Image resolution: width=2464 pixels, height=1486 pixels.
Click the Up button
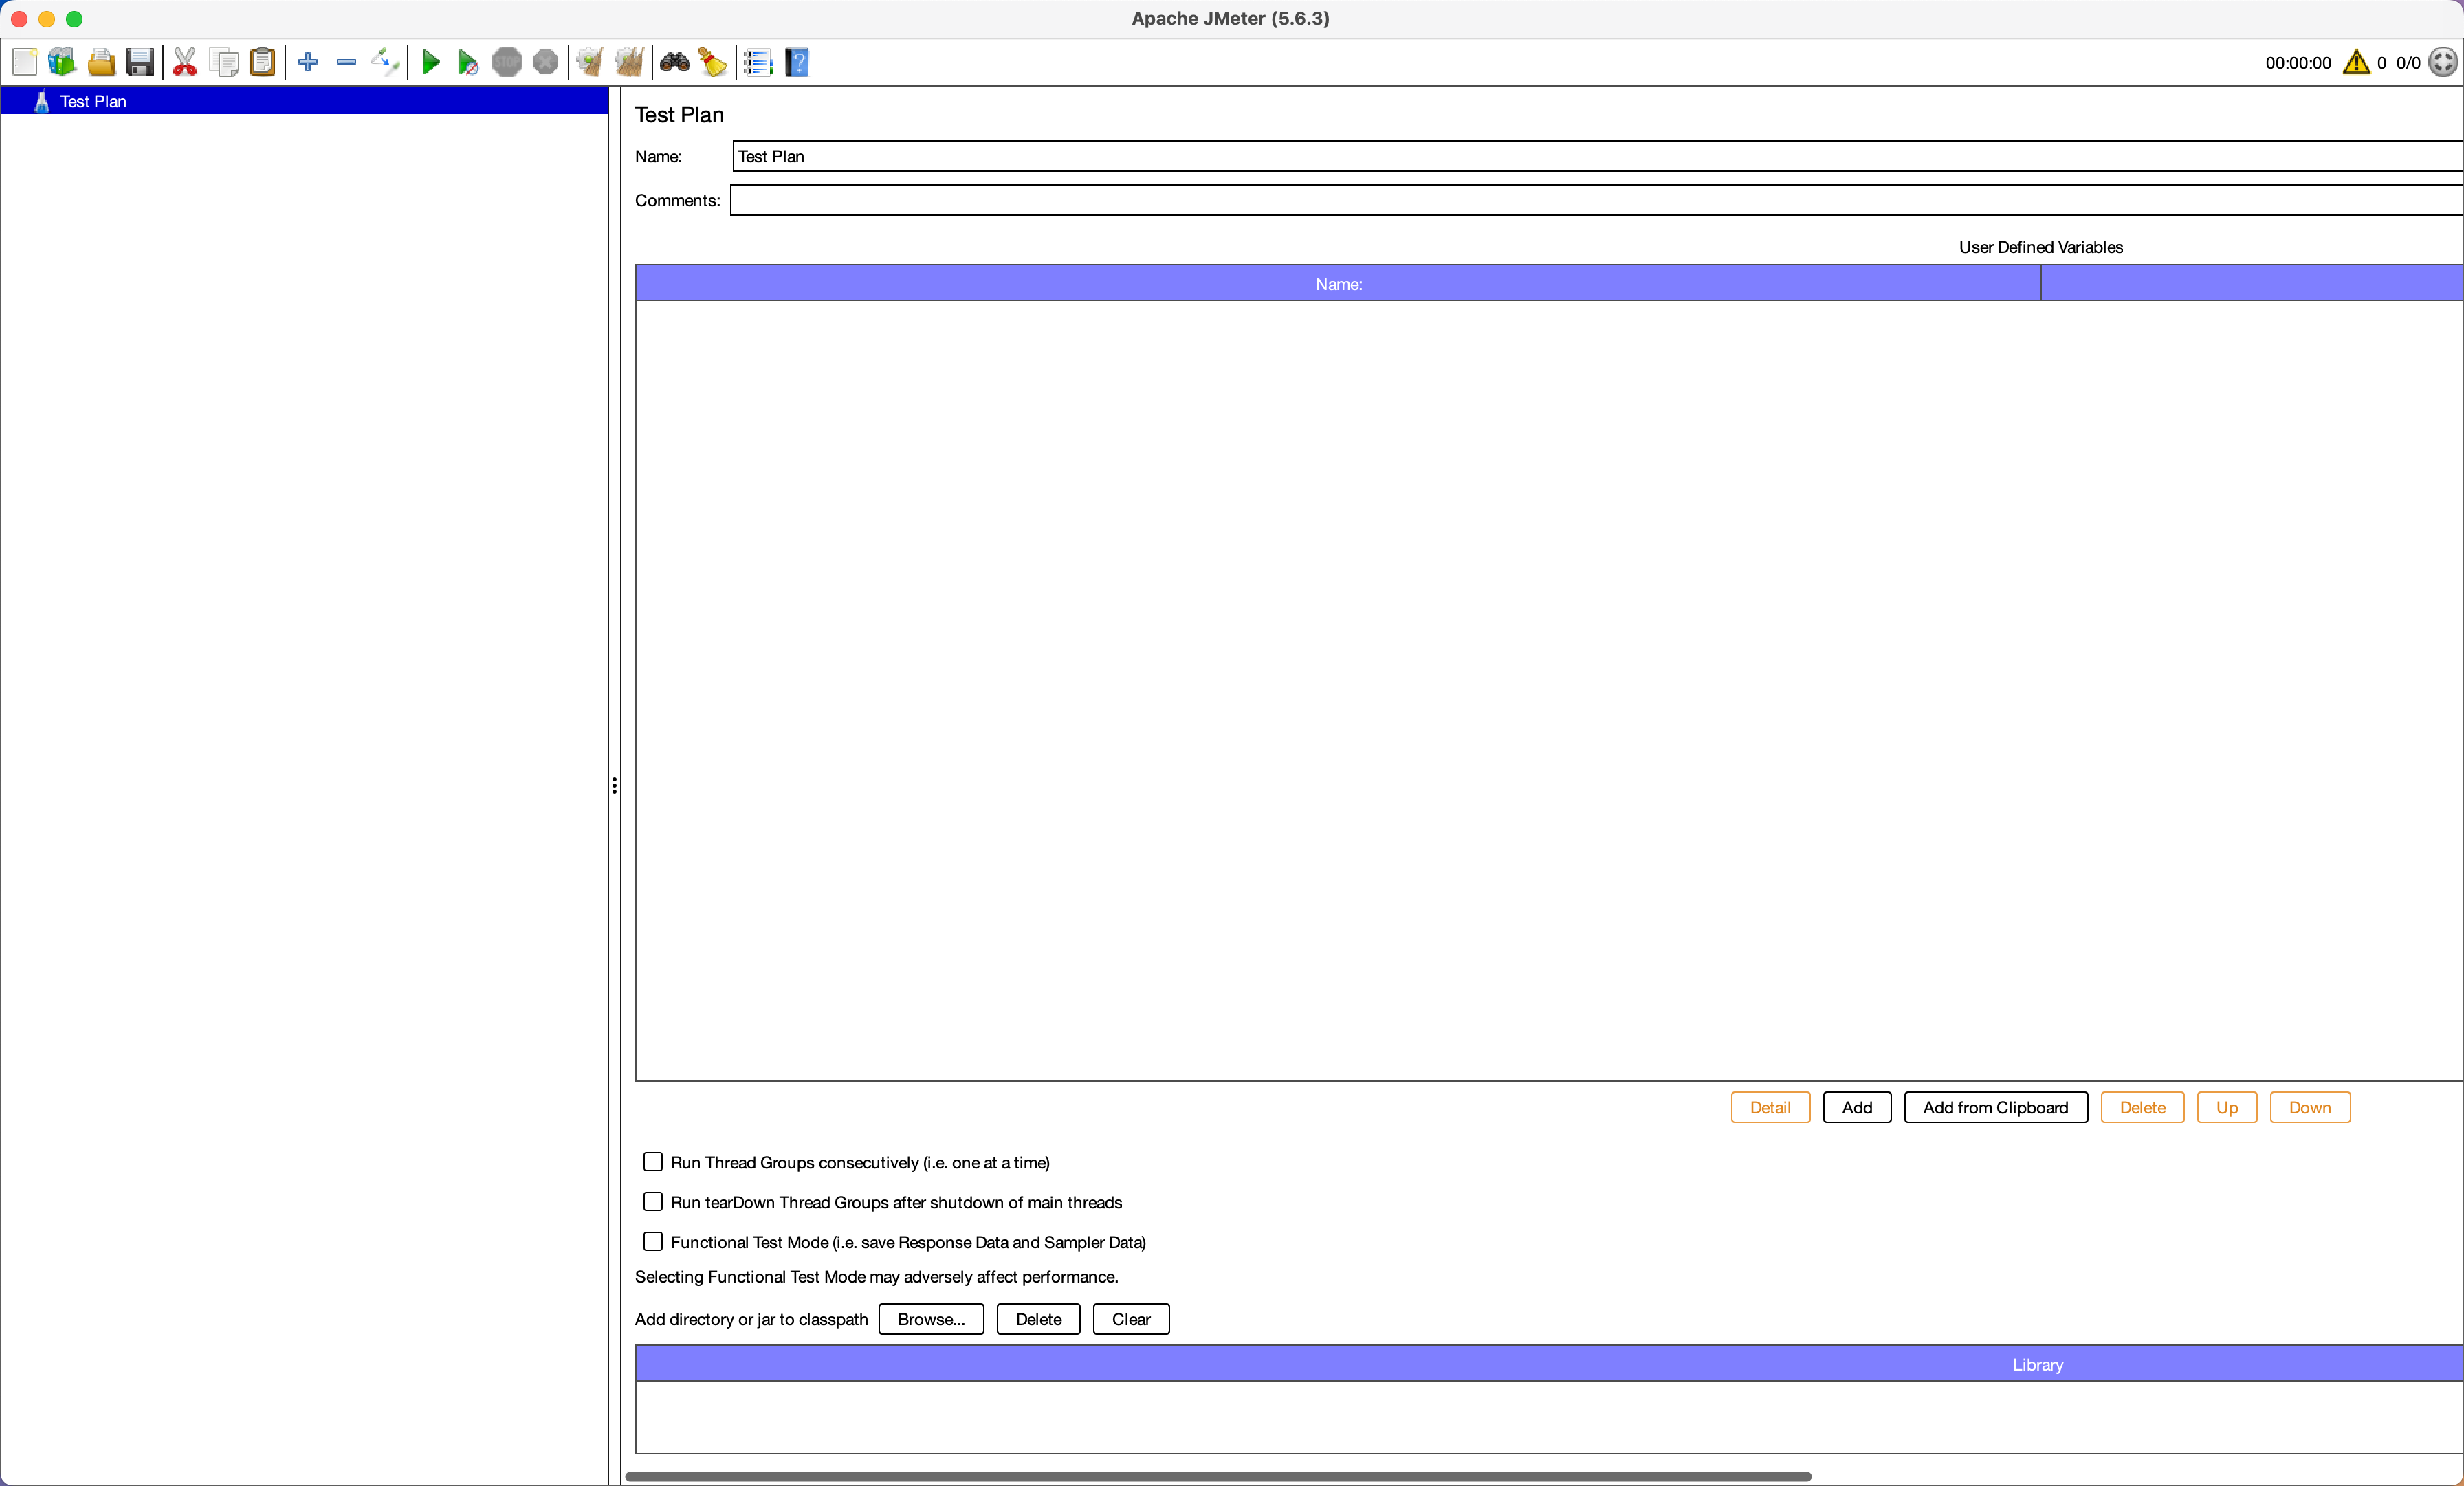coord(2226,1107)
